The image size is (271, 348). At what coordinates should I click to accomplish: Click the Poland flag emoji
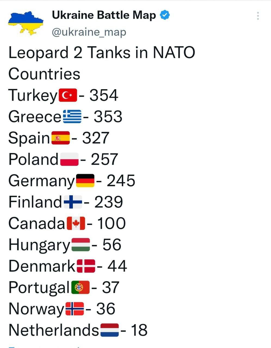(69, 159)
